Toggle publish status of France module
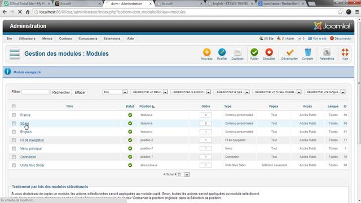 pos(130,115)
